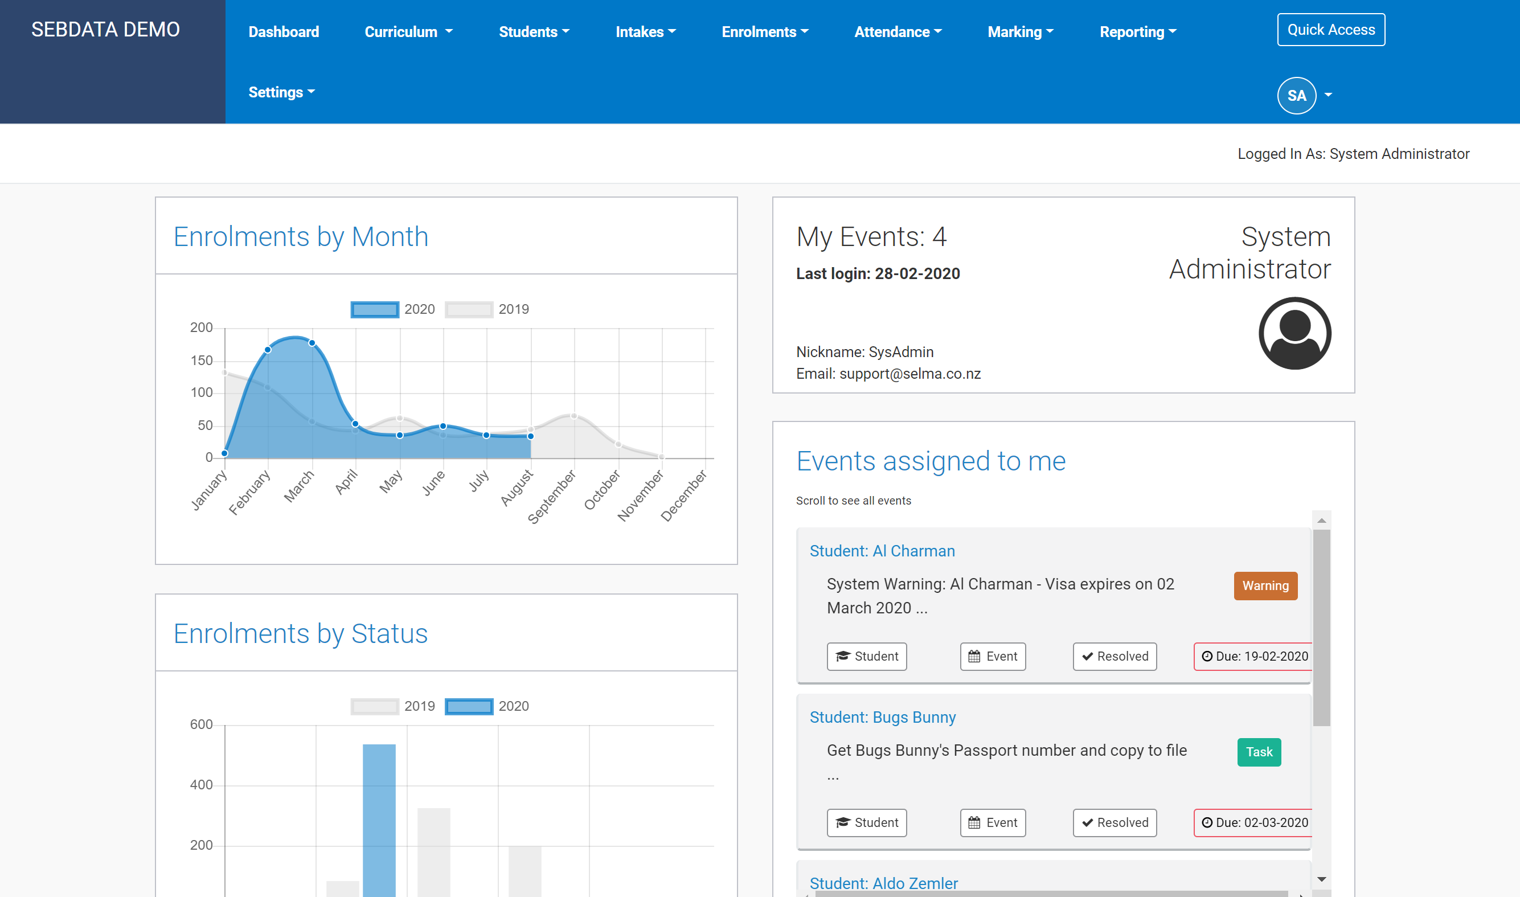
Task: Click the Warning badge on Al Charman event
Action: (x=1265, y=585)
